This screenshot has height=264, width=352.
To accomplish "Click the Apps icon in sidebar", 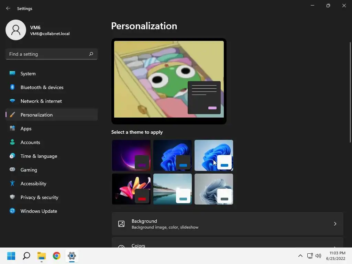I will pos(12,129).
